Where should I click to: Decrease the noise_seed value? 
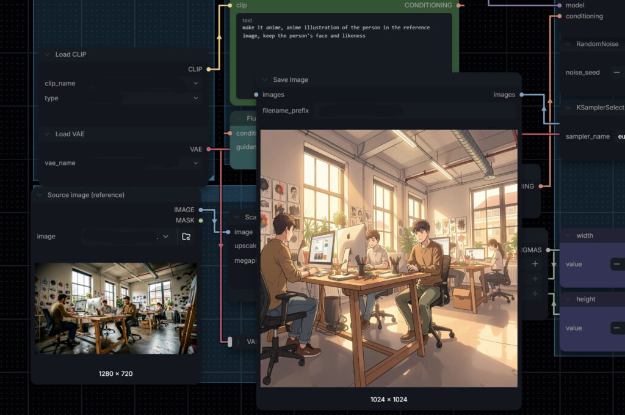[x=617, y=72]
